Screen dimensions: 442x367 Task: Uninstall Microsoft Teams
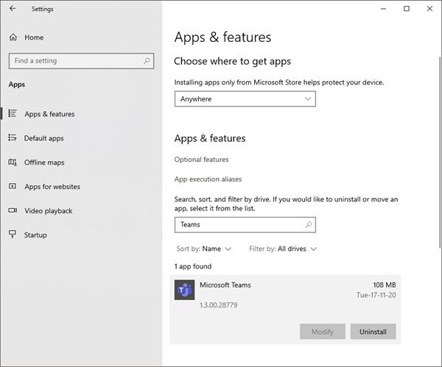coord(373,332)
